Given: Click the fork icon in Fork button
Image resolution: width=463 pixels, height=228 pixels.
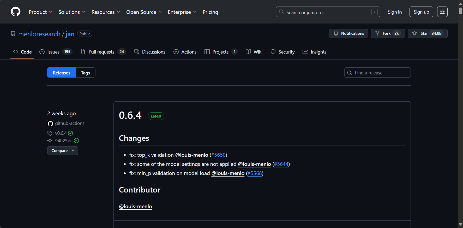Looking at the screenshot, I should (x=377, y=33).
